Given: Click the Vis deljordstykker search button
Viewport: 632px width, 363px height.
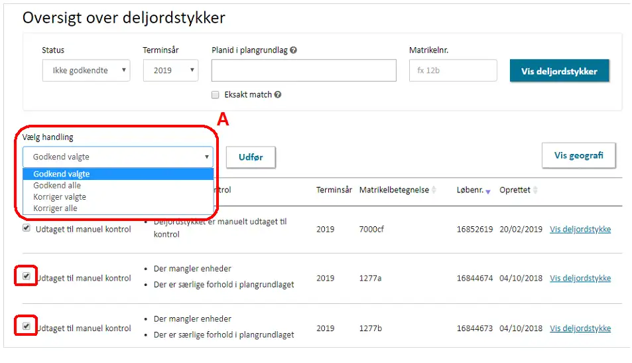Looking at the screenshot, I should point(559,71).
